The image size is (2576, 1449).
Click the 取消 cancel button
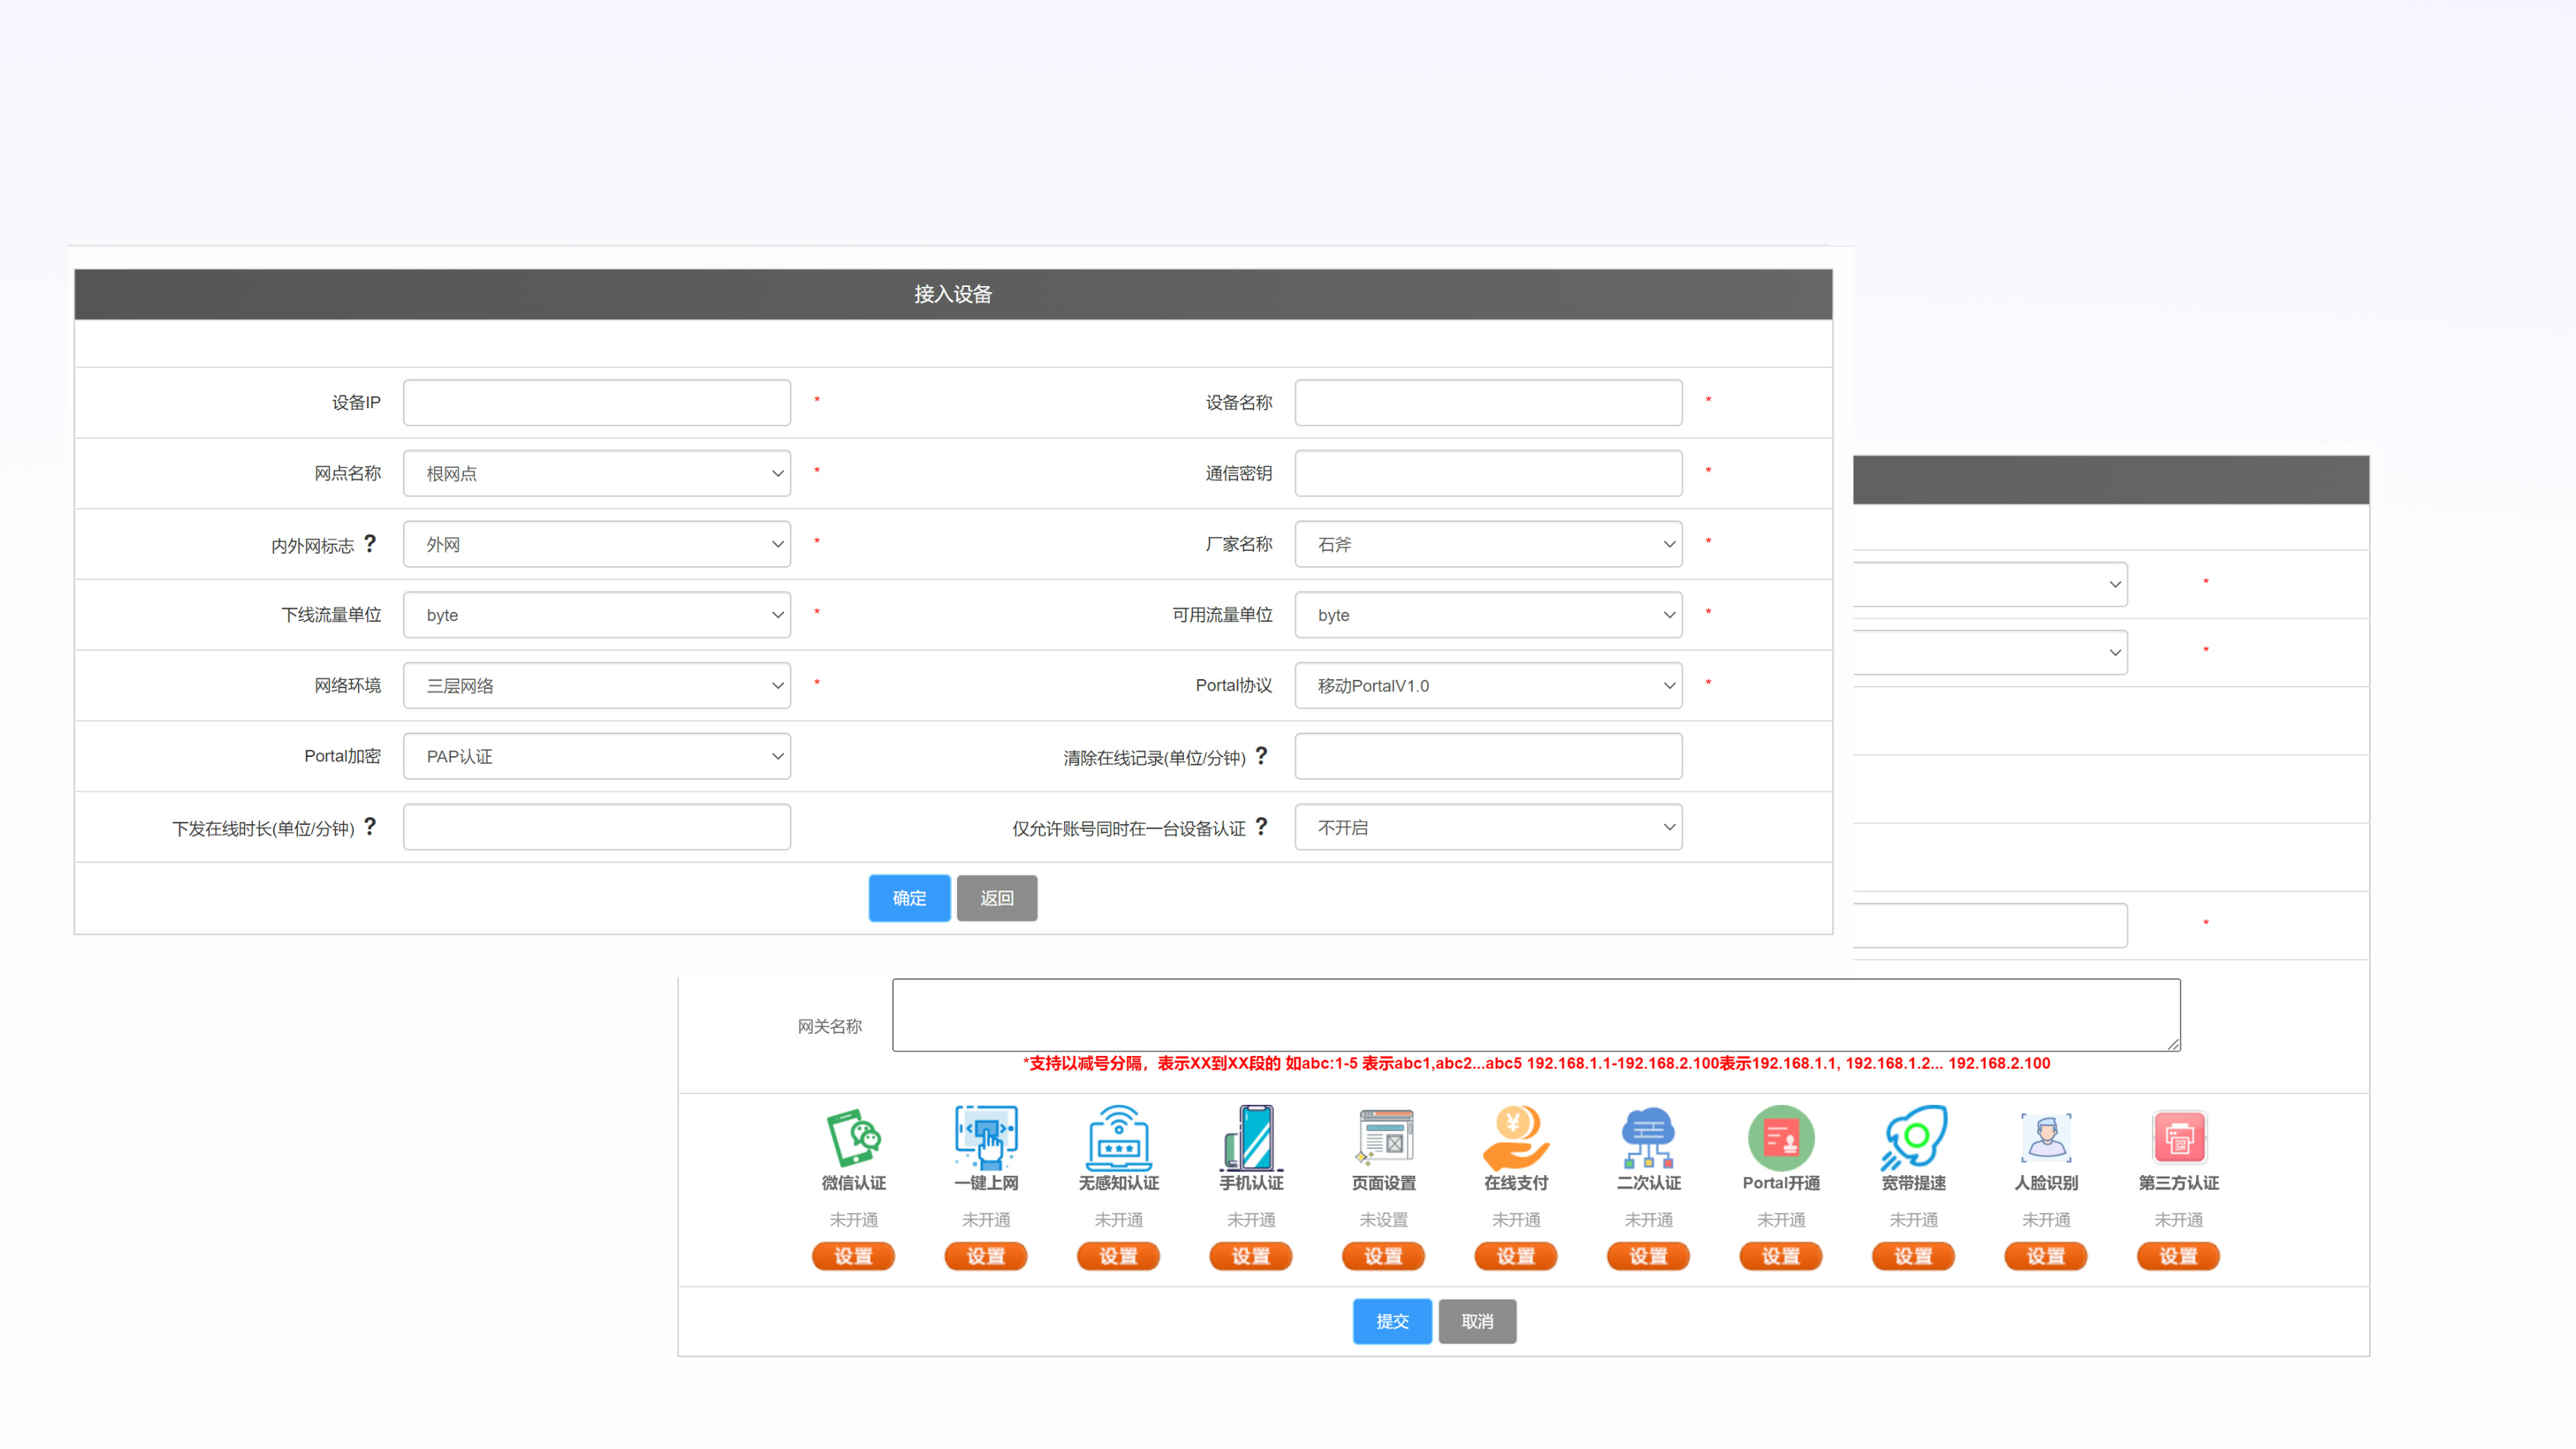coord(1477,1321)
